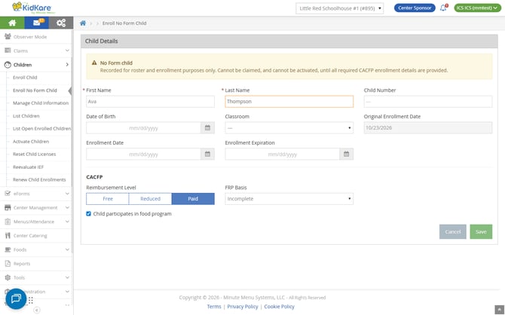Open the Terms link
505x315 pixels.
click(x=214, y=307)
